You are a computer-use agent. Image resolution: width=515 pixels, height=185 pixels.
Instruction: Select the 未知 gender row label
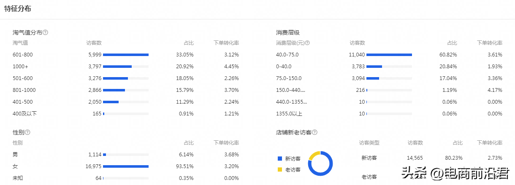18,178
